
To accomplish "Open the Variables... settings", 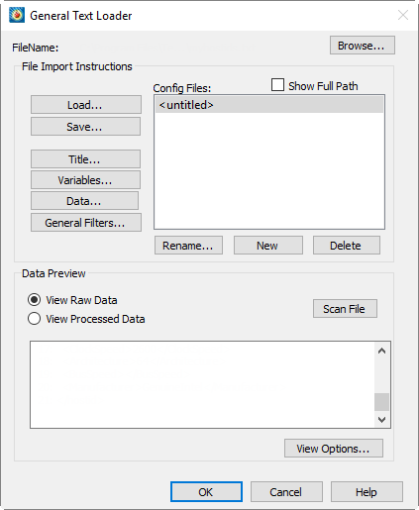I will (85, 180).
